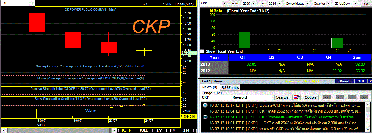
Task: Click the 2013 Q1 value 92.89
Action: (251, 64)
